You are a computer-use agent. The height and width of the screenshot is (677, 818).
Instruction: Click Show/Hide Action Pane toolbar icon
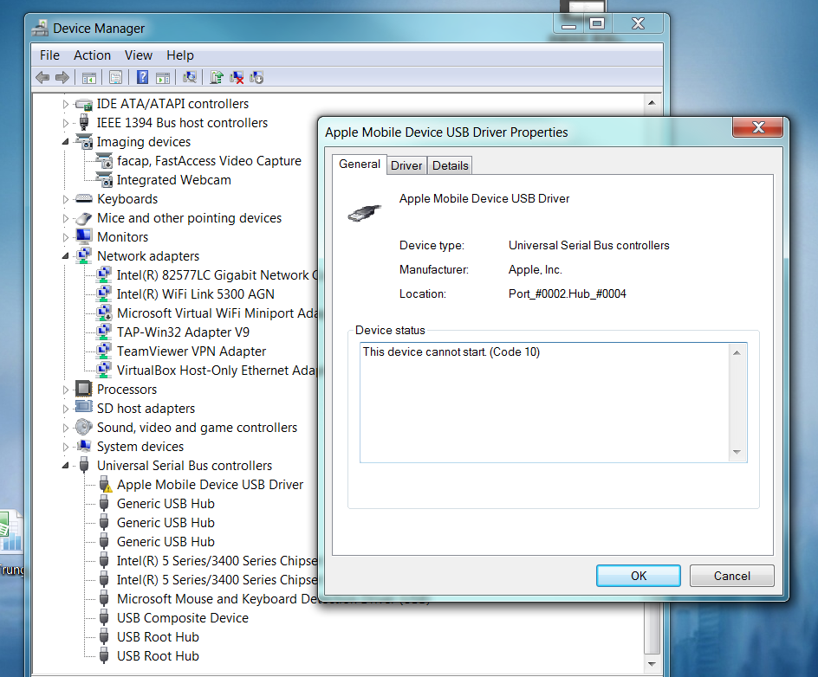point(163,78)
